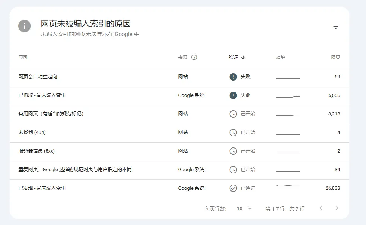Click the failed icon in 已抓取 row
This screenshot has width=366, height=225.
pyautogui.click(x=233, y=95)
